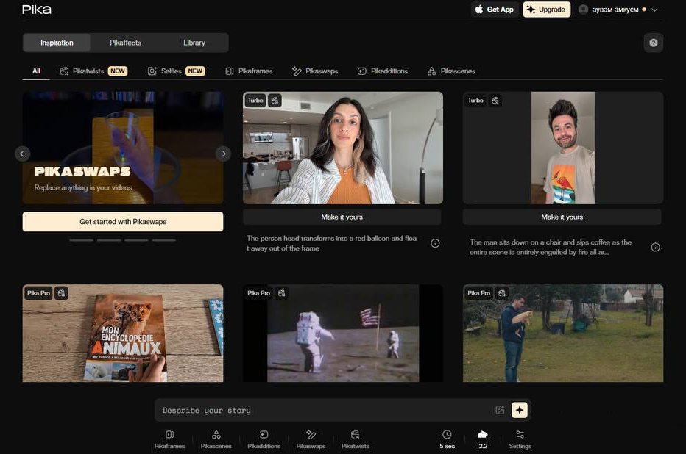The image size is (686, 454).
Task: Click the Pikaframes icon in bottom toolbar
Action: pyautogui.click(x=169, y=435)
